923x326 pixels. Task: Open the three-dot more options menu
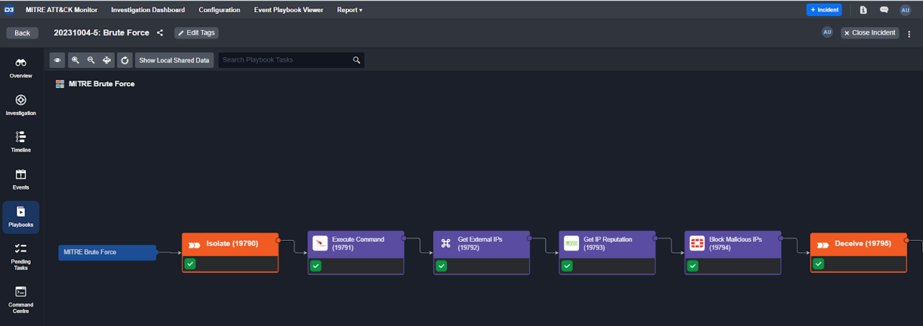pyautogui.click(x=909, y=34)
